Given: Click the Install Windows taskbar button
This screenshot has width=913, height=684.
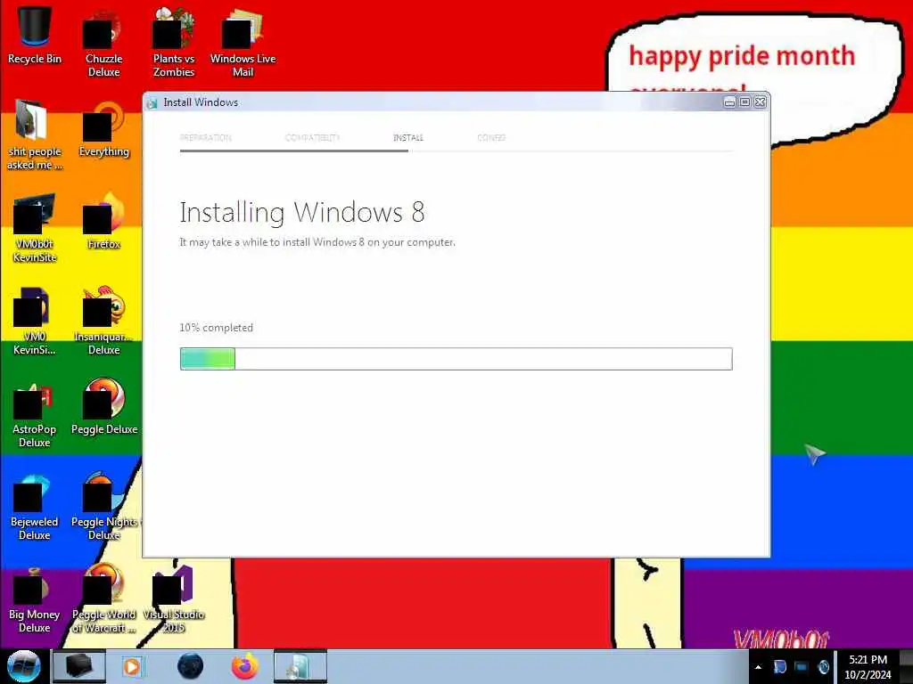Looking at the screenshot, I should (300, 666).
